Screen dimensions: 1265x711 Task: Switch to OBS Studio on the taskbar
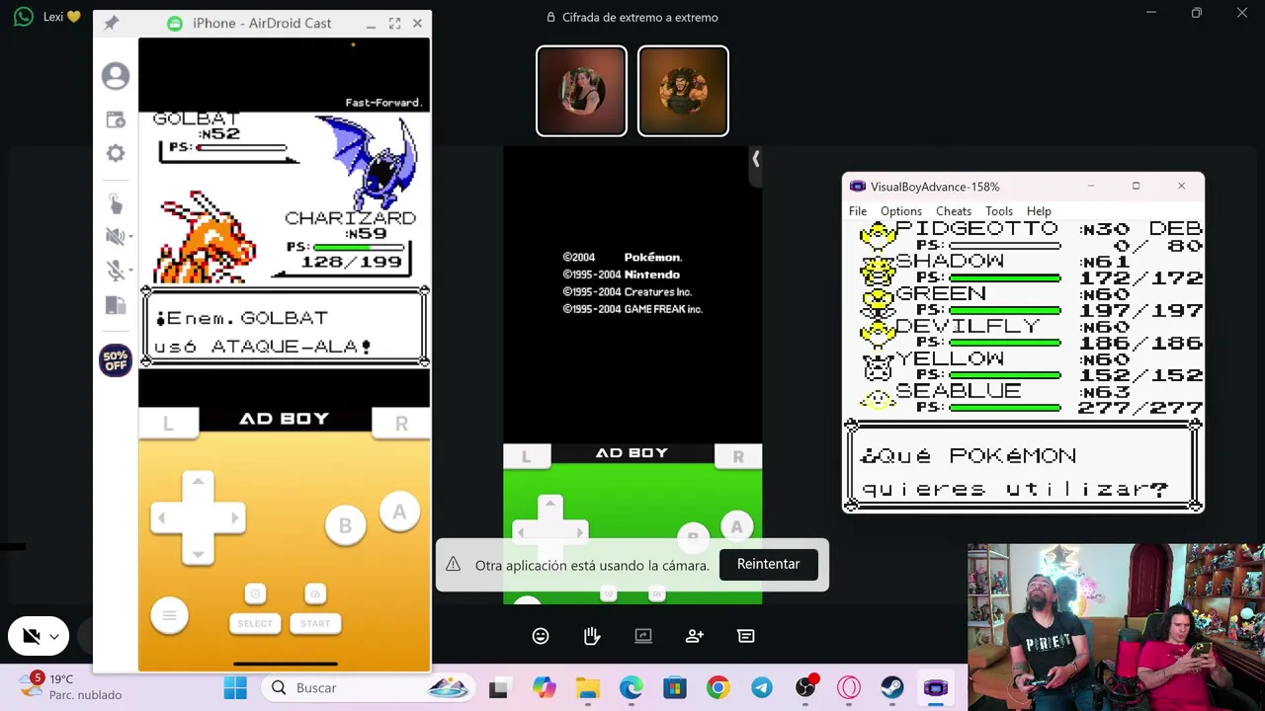(x=805, y=688)
